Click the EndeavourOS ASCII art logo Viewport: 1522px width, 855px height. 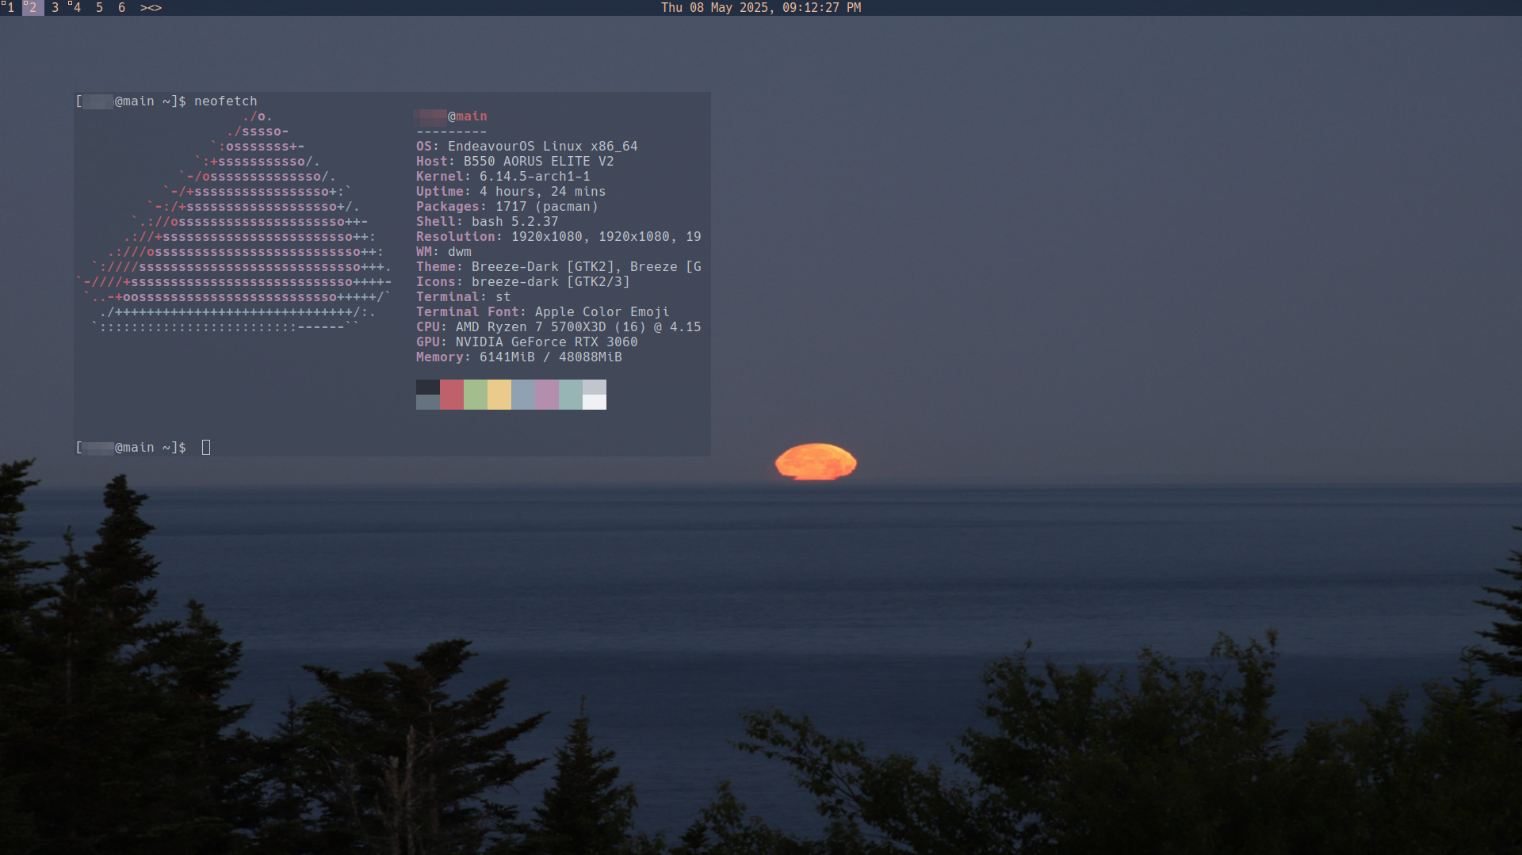point(234,222)
